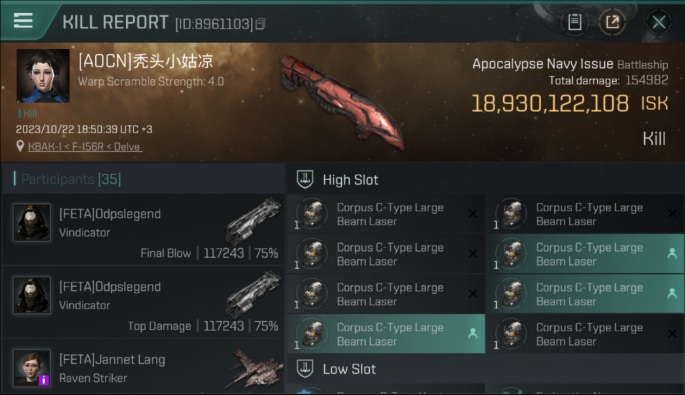Select highlighted Beam Laser in left column
The height and width of the screenshot is (395, 685).
[386, 334]
